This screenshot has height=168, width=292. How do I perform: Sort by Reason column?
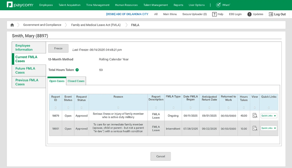click(x=118, y=108)
